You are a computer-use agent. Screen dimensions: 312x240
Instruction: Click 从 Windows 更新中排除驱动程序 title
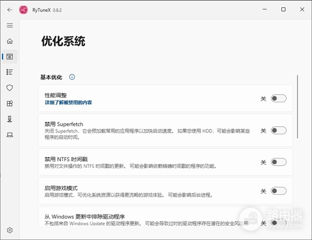(85, 216)
